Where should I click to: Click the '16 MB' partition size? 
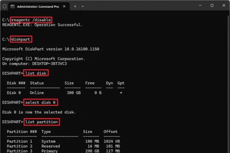93,146
